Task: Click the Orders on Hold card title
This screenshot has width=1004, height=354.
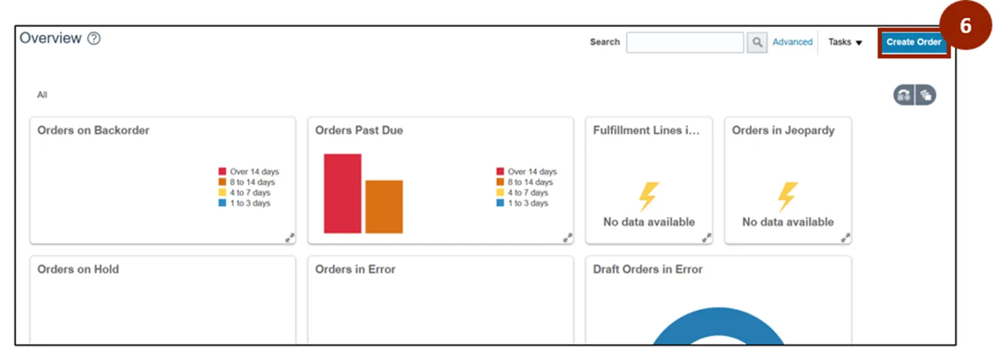Action: [x=78, y=269]
